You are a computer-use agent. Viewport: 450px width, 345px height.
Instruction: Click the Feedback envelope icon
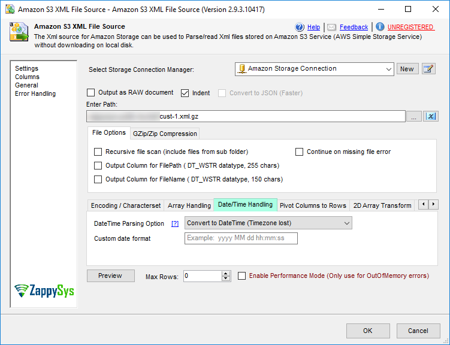coord(331,27)
